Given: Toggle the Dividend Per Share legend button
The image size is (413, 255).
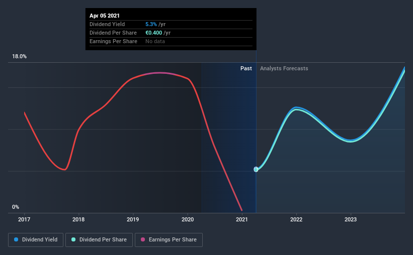Looking at the screenshot, I should click(x=99, y=240).
